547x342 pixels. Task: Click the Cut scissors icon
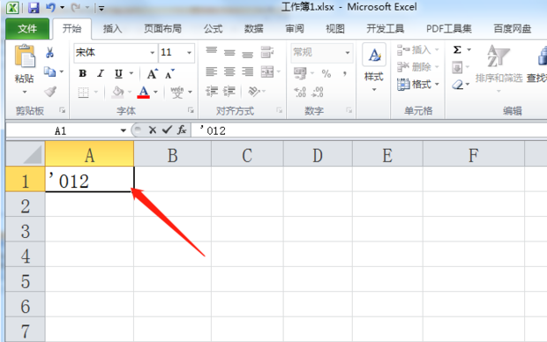(x=49, y=53)
